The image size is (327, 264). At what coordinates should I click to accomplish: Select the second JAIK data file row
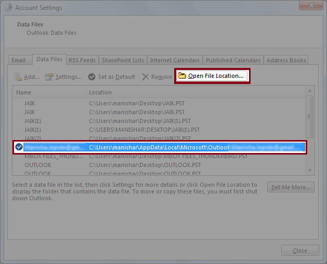(x=159, y=112)
